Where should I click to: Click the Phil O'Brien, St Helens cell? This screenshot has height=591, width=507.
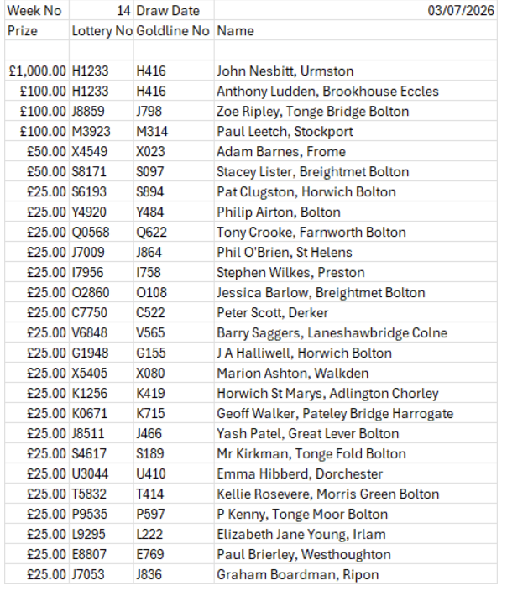pos(355,252)
